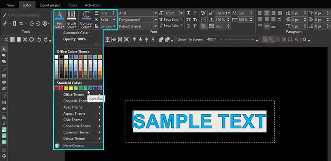Toggle strikethrough text formatting
The image size is (331, 161).
(x=195, y=13)
